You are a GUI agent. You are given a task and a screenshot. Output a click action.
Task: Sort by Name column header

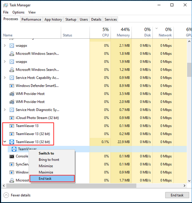tap(31, 33)
